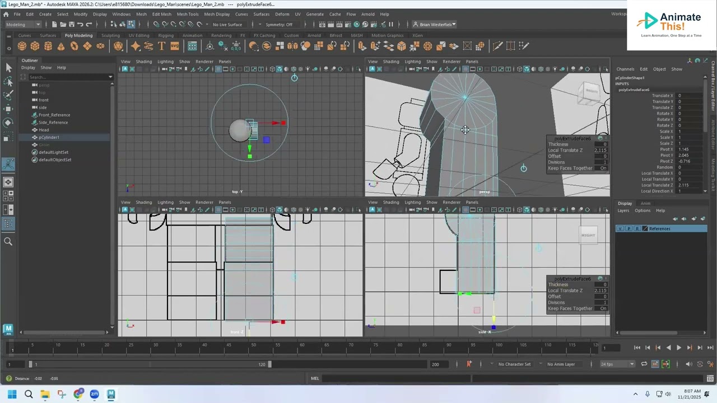Click the MEL script language label

(315, 378)
